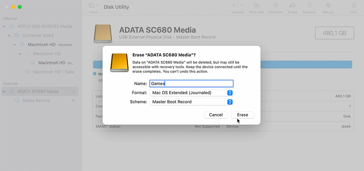
Task: Click the Partition toolbar icon
Action: click(275, 5)
